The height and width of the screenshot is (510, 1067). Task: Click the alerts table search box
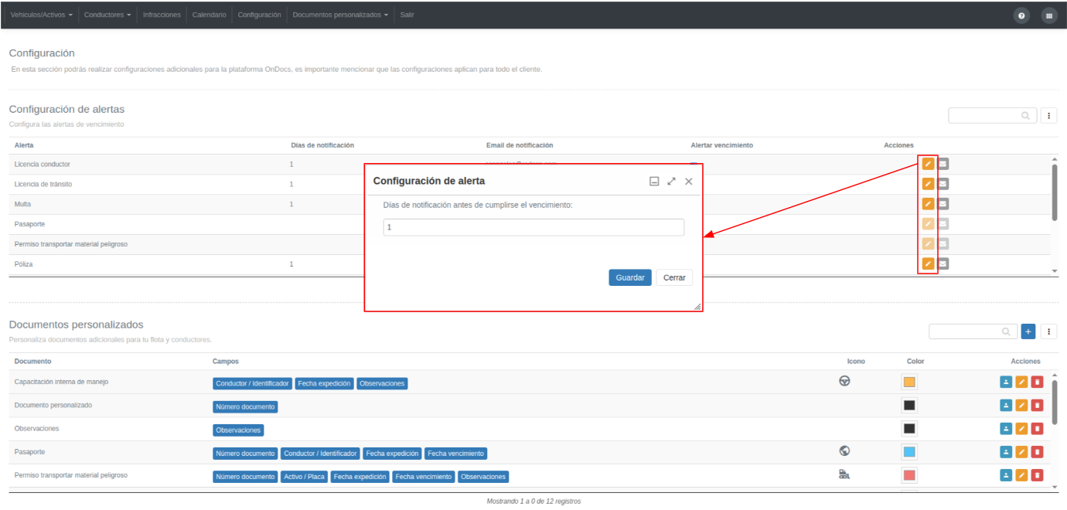[993, 116]
